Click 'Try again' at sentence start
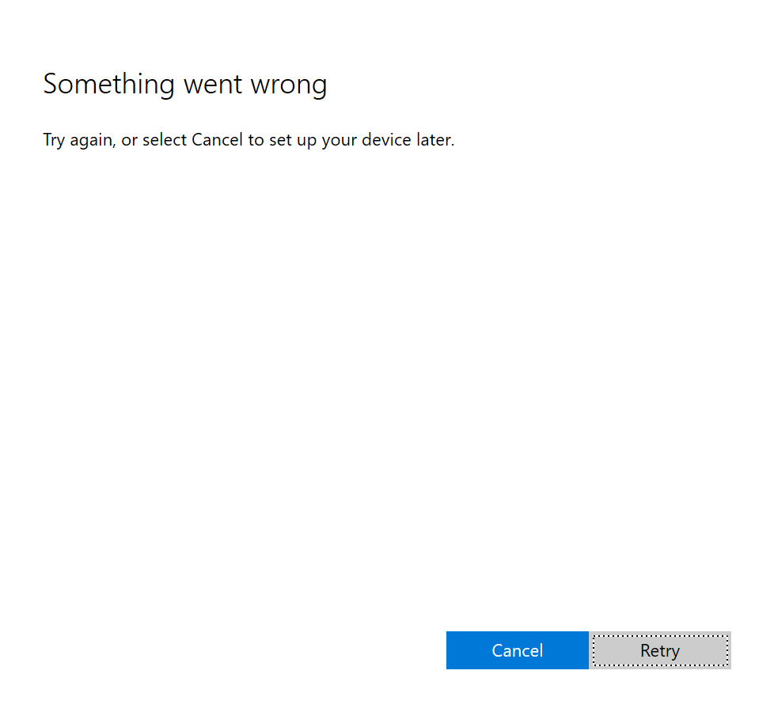Image resolution: width=774 pixels, height=712 pixels. (79, 141)
